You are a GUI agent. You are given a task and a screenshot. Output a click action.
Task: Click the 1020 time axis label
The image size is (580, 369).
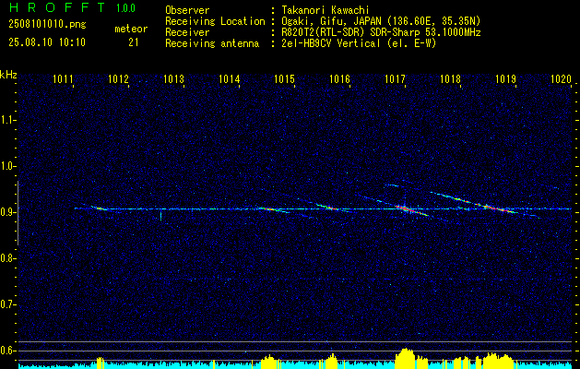coord(562,78)
